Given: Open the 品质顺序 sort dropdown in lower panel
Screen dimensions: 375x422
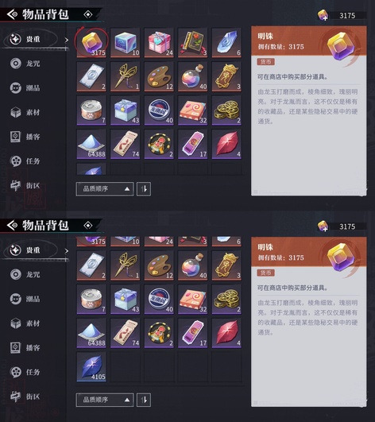Looking at the screenshot, I should tap(105, 400).
